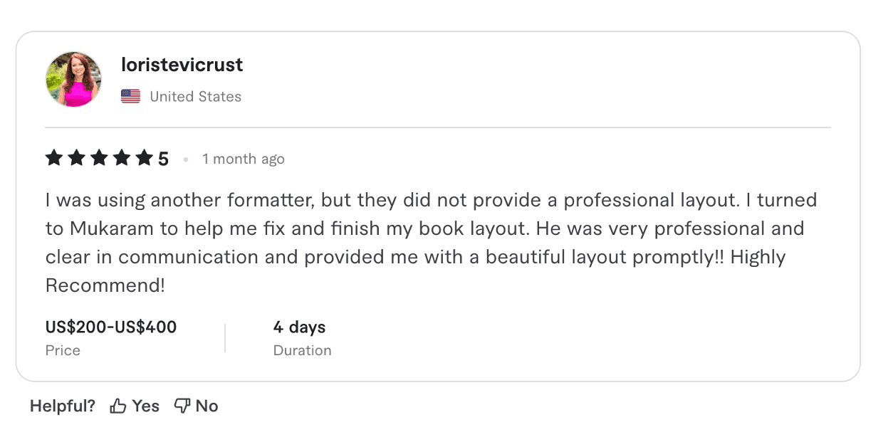
Task: Click the Price label
Action: tap(63, 350)
